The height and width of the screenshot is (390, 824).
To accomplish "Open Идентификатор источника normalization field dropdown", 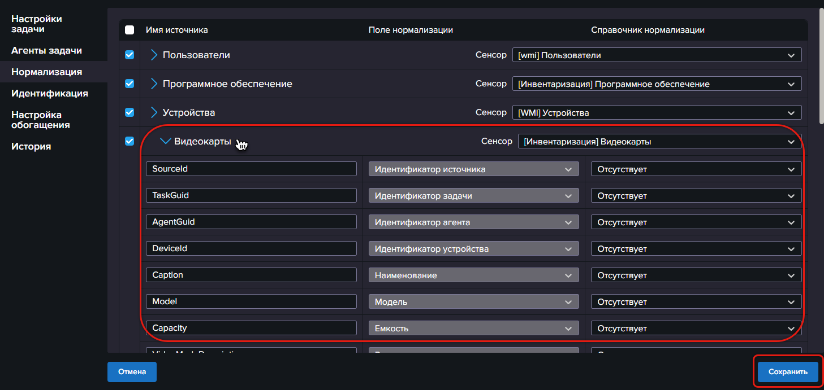I will [x=473, y=169].
